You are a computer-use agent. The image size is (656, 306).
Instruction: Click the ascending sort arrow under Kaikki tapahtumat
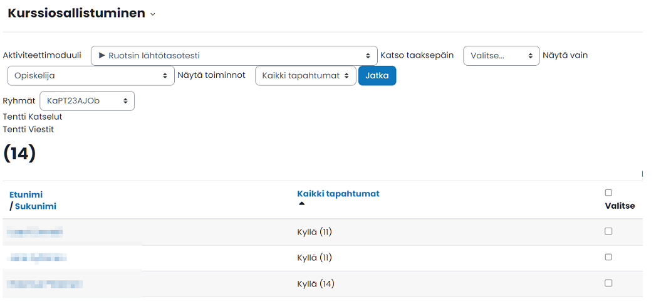point(301,204)
